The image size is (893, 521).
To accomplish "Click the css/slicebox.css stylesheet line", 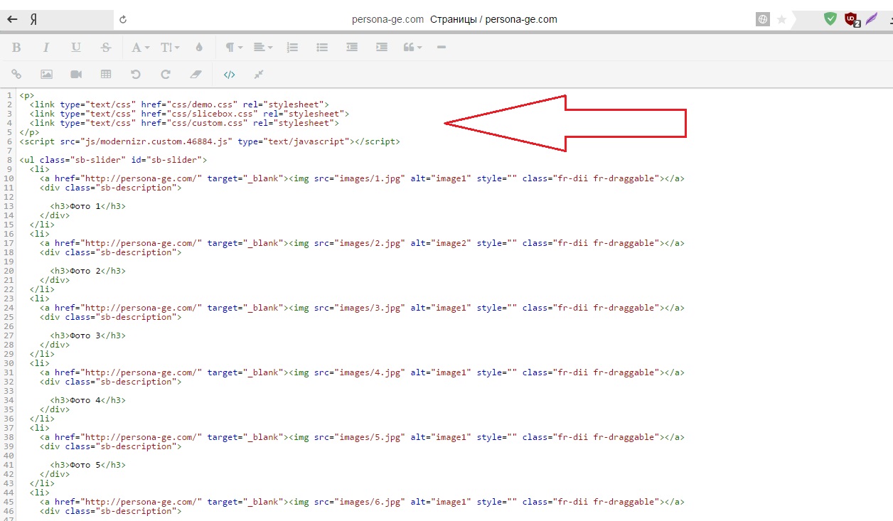I will pos(189,114).
